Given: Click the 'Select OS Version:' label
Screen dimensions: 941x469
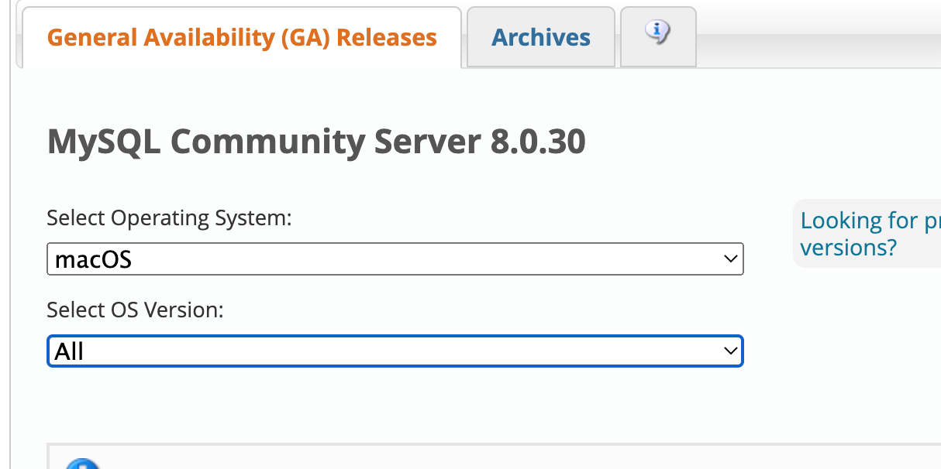Looking at the screenshot, I should coord(135,310).
